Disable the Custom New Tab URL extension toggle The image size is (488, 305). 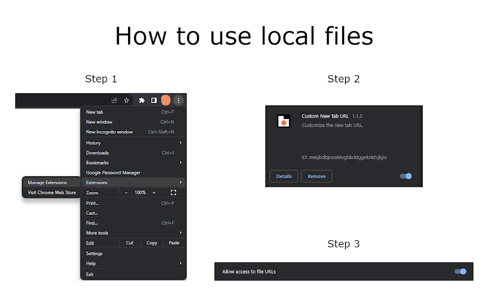click(x=406, y=176)
